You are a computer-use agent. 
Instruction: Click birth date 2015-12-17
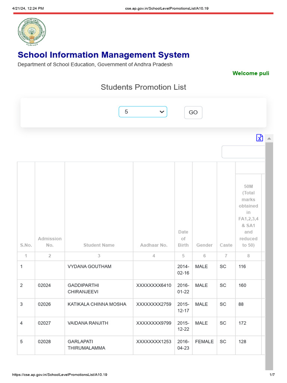click(183, 307)
